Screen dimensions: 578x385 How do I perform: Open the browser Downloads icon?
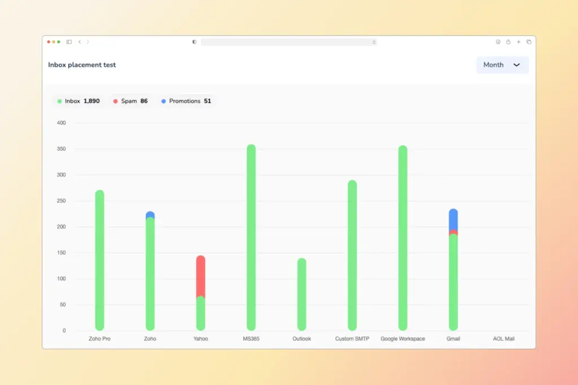(498, 42)
